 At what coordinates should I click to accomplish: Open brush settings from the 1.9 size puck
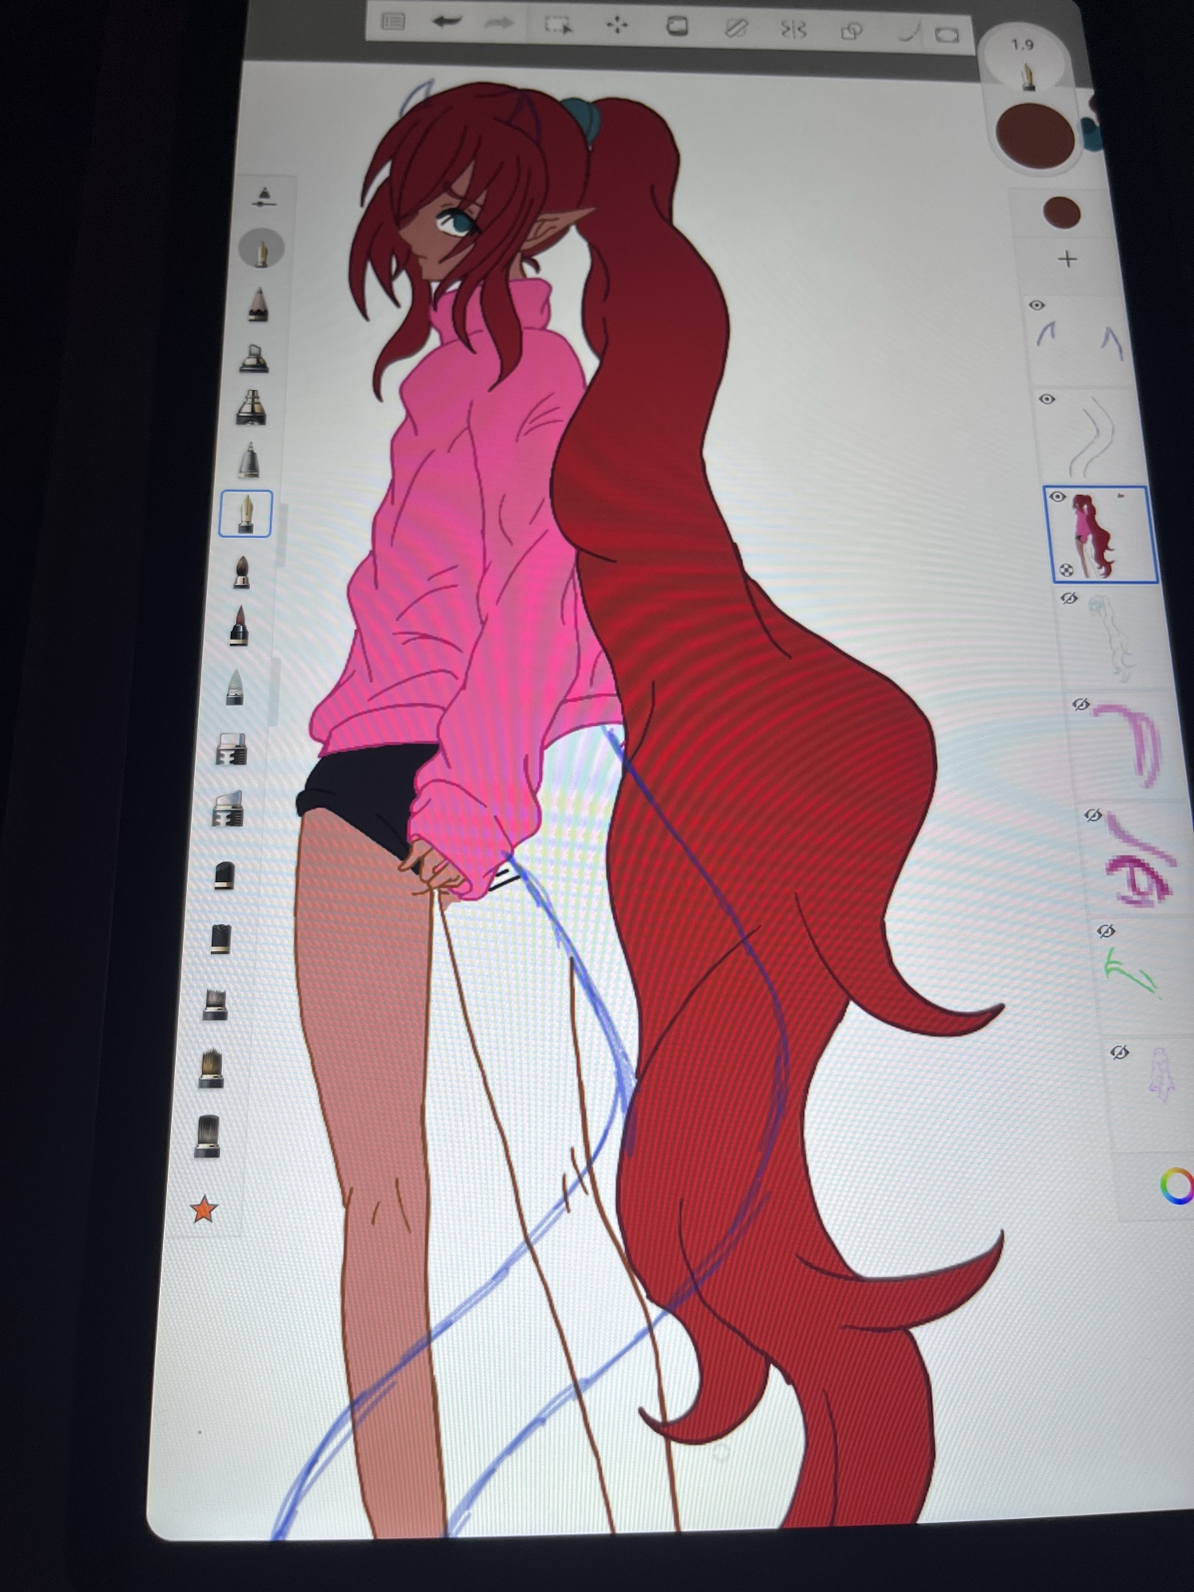(x=1024, y=60)
